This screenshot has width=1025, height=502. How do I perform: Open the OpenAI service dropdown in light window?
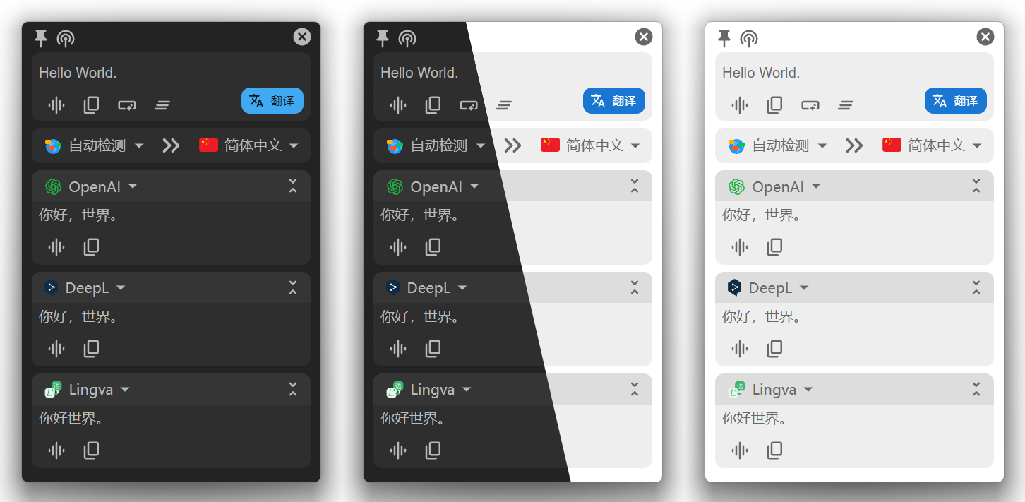tap(774, 186)
